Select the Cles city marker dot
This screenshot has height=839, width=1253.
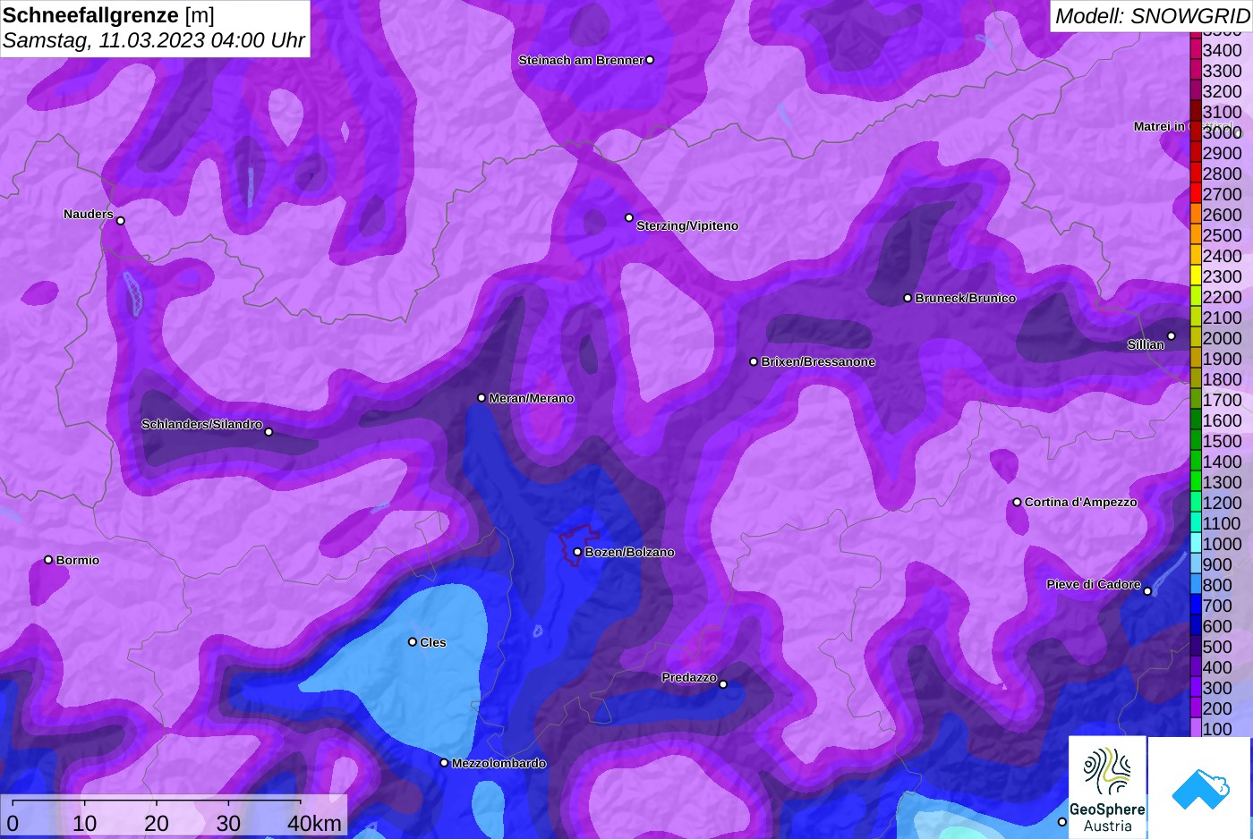click(x=413, y=641)
